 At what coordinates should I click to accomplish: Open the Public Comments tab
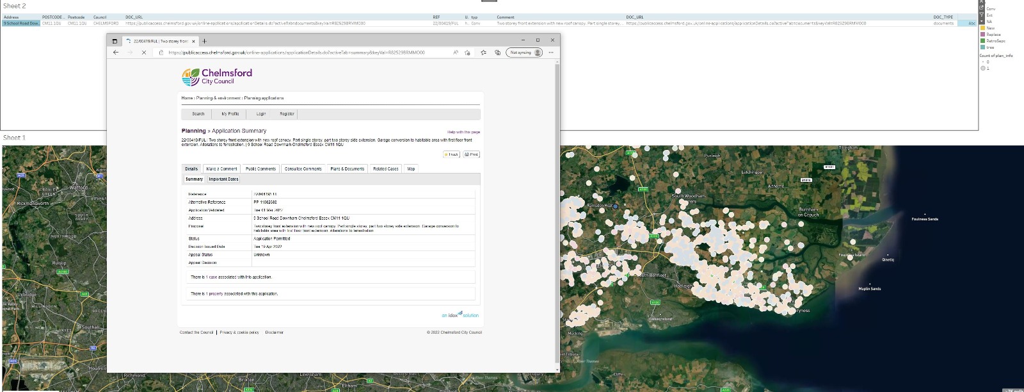(x=260, y=169)
